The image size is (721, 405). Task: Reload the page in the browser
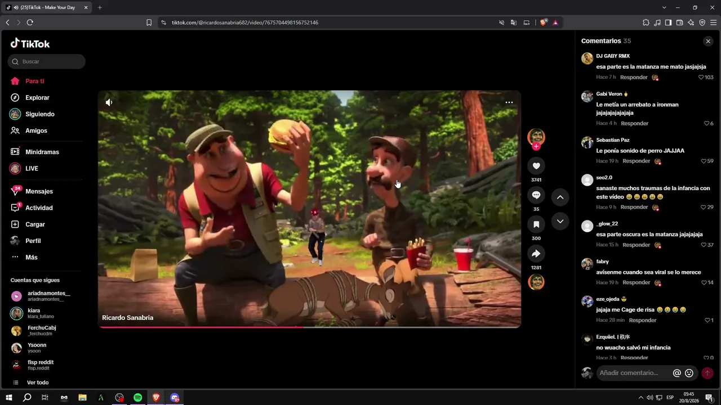(30, 22)
